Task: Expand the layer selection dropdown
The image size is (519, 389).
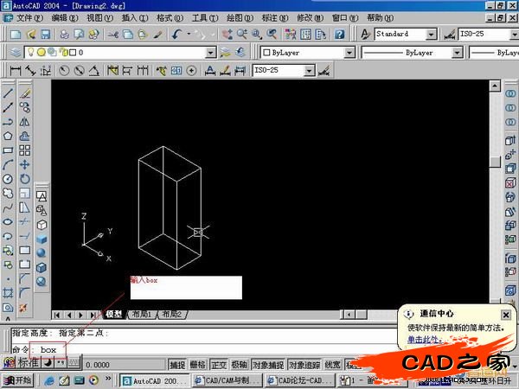Action: click(210, 52)
